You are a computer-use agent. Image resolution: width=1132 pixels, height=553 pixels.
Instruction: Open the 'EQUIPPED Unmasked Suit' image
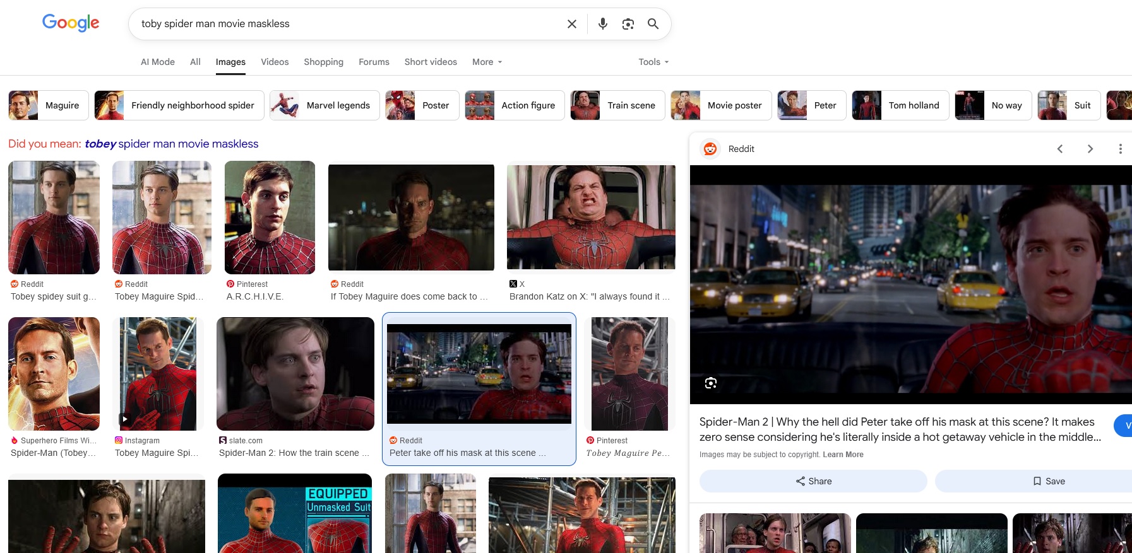[x=295, y=513]
